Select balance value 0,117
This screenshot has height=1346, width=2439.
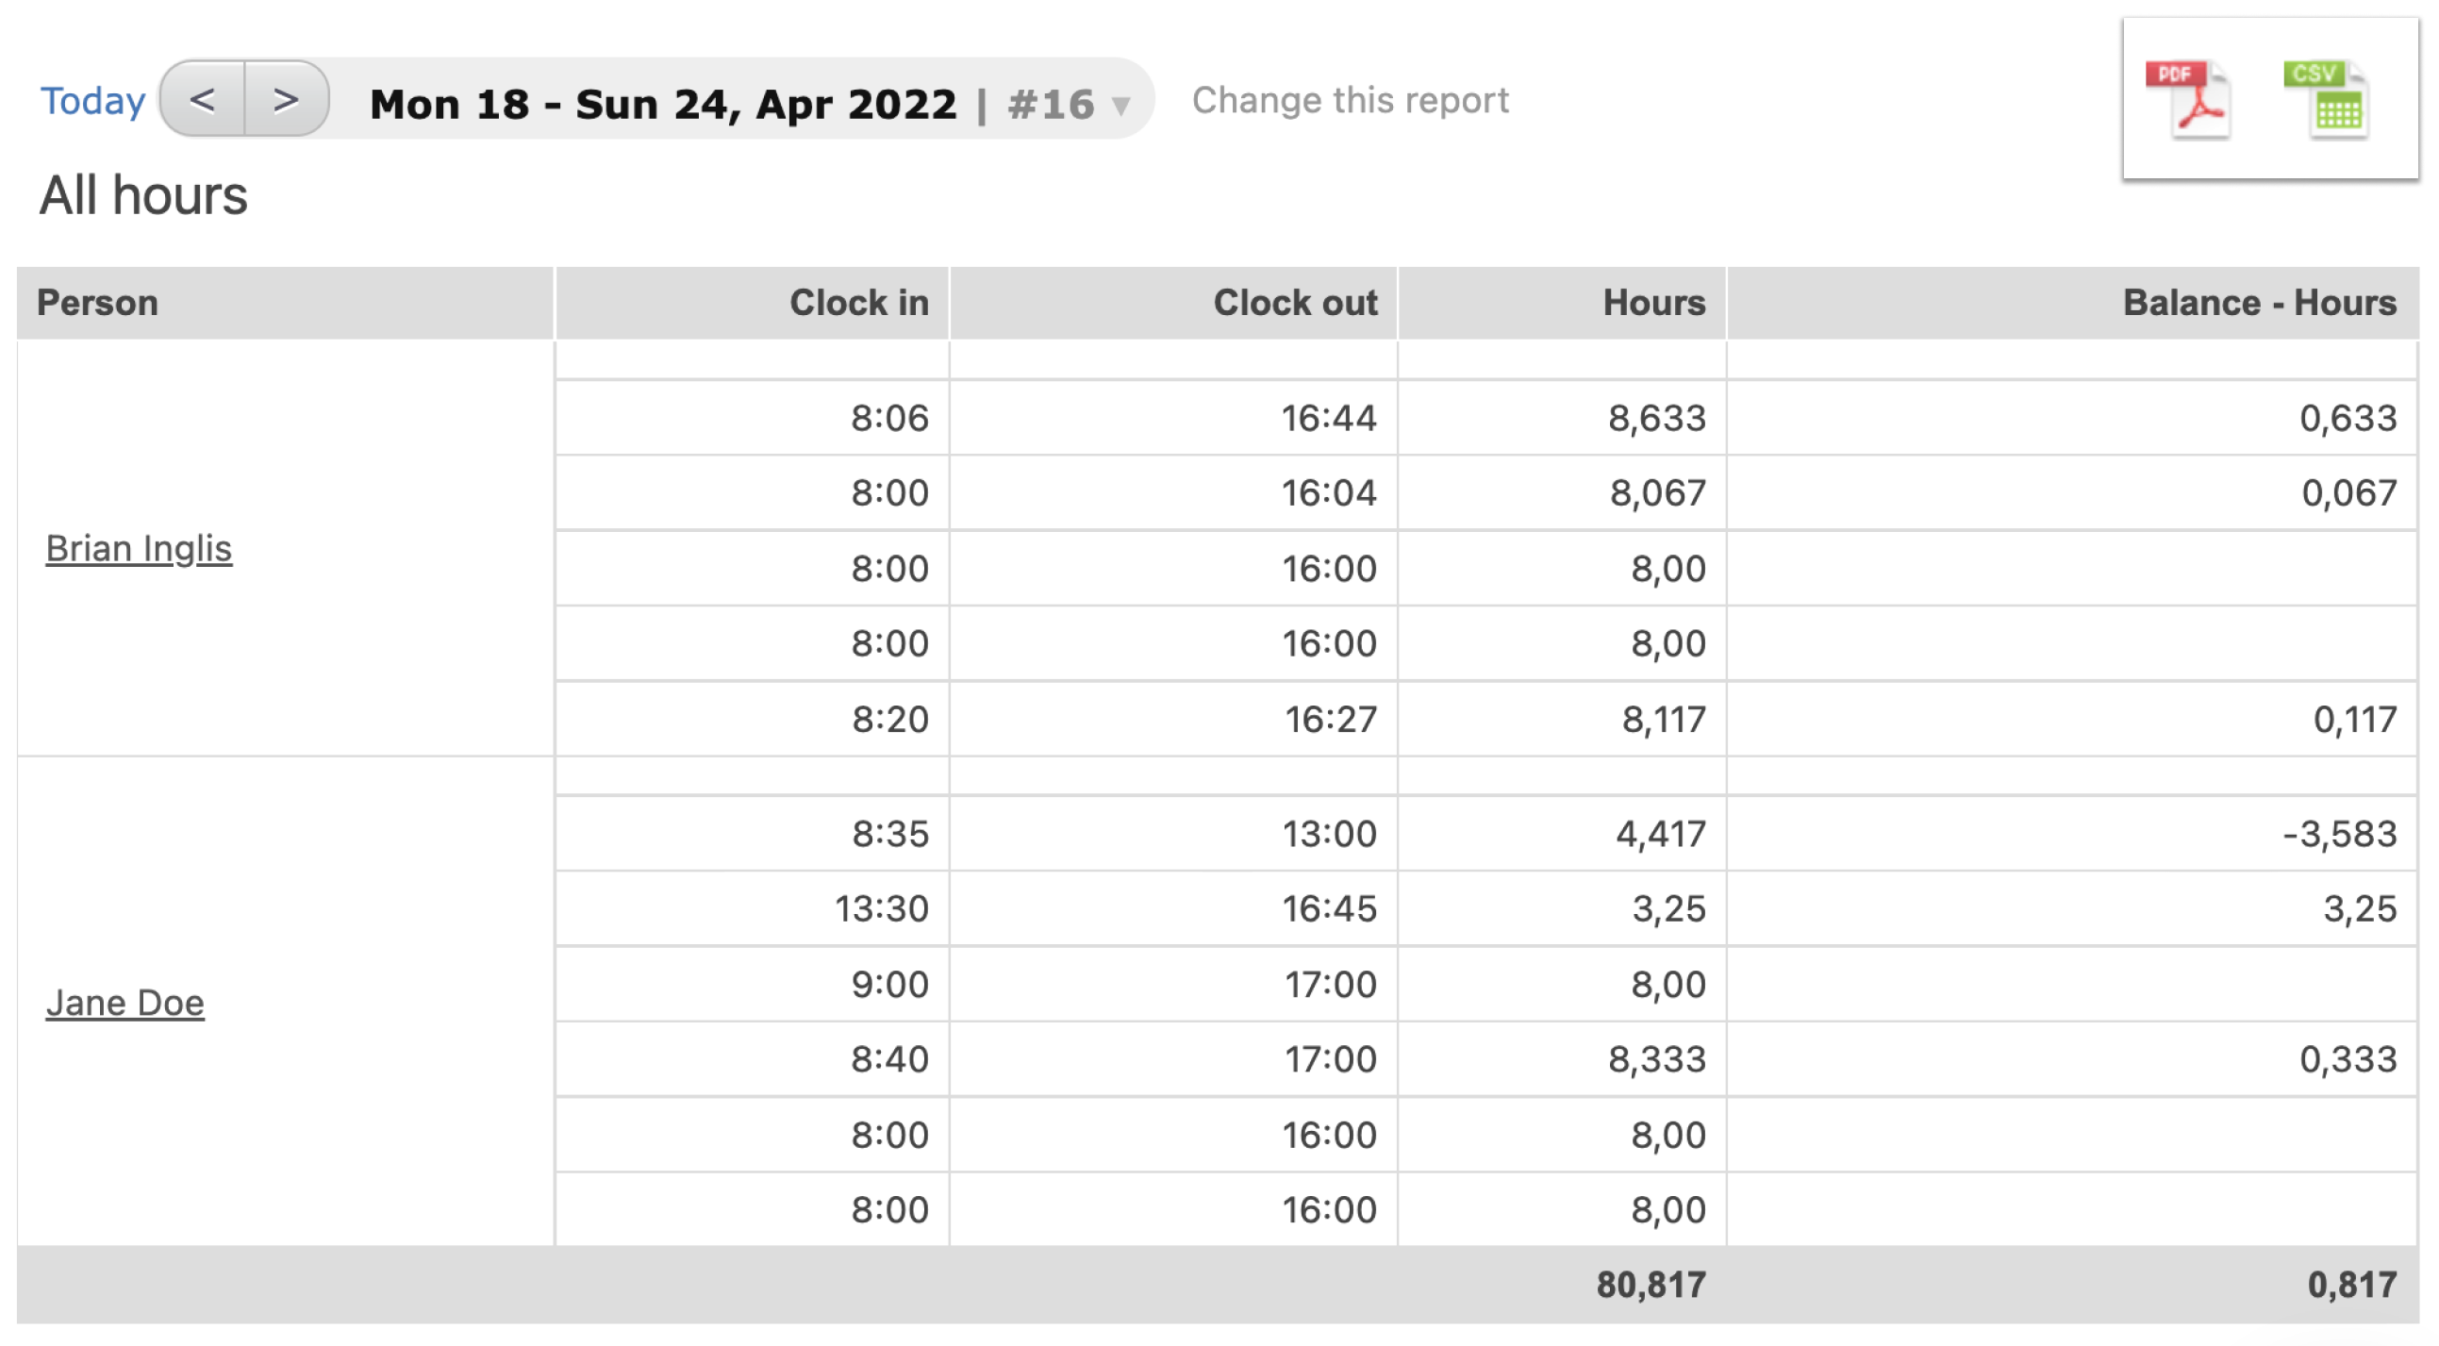pyautogui.click(x=2355, y=720)
